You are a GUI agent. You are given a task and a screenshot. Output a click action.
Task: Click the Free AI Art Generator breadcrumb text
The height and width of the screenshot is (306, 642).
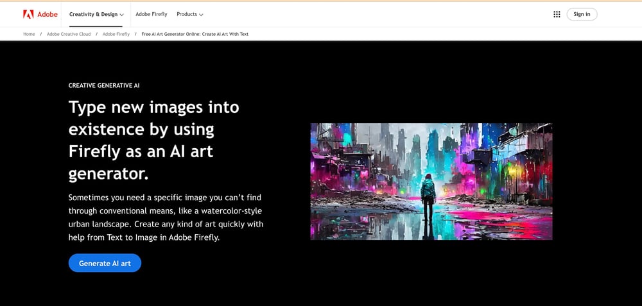coord(195,35)
